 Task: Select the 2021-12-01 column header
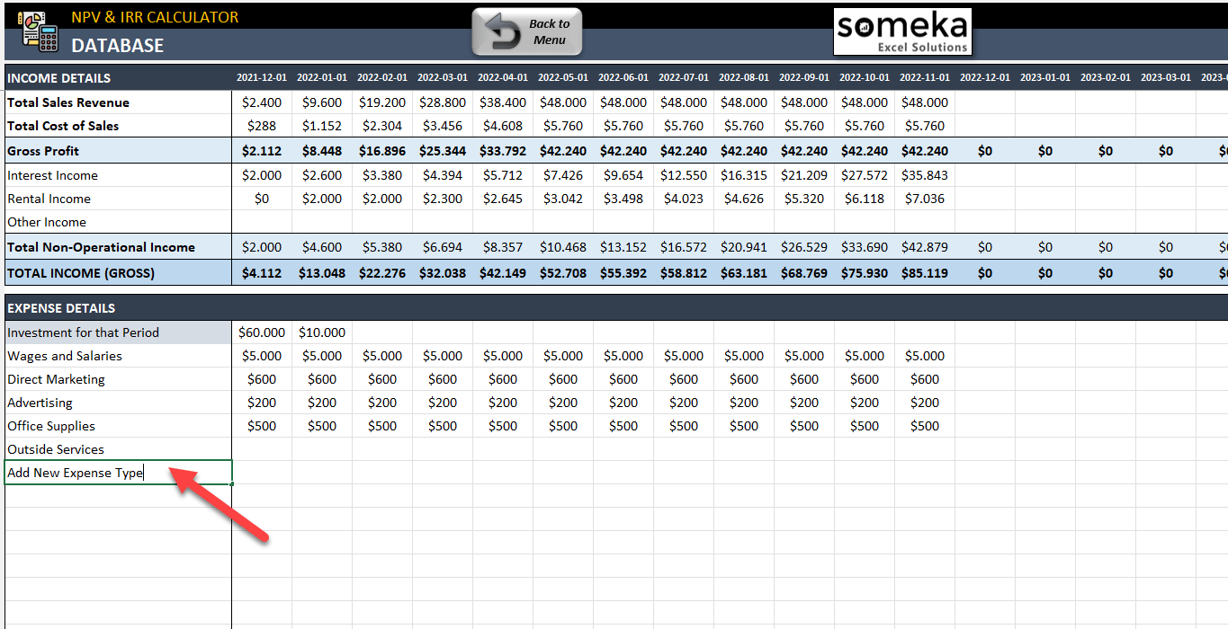pyautogui.click(x=262, y=77)
